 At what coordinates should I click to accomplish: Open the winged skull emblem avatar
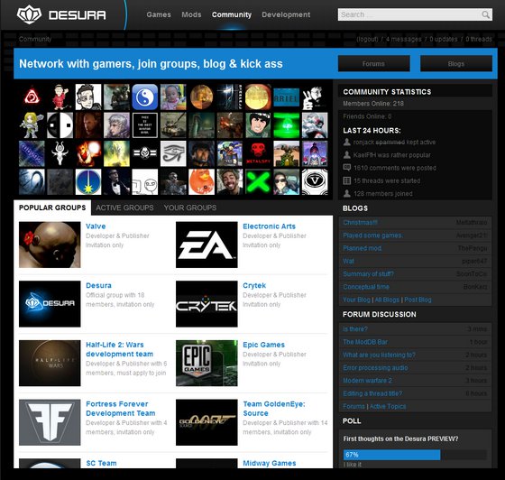pyautogui.click(x=145, y=153)
